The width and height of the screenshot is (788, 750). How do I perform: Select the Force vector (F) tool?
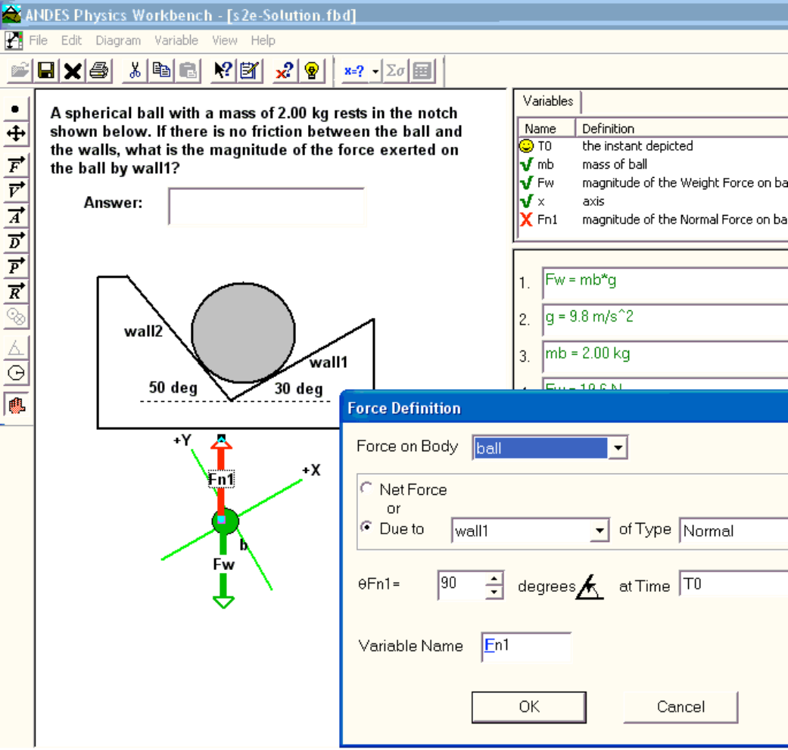coord(16,165)
